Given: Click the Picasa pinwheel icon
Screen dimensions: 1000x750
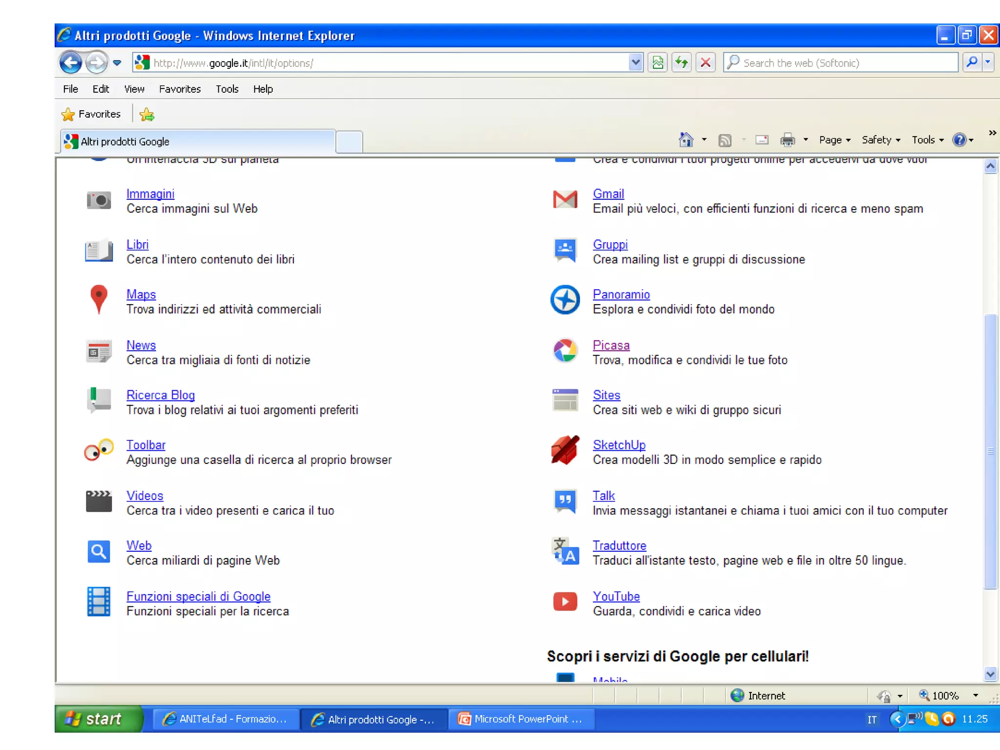Looking at the screenshot, I should coord(565,351).
